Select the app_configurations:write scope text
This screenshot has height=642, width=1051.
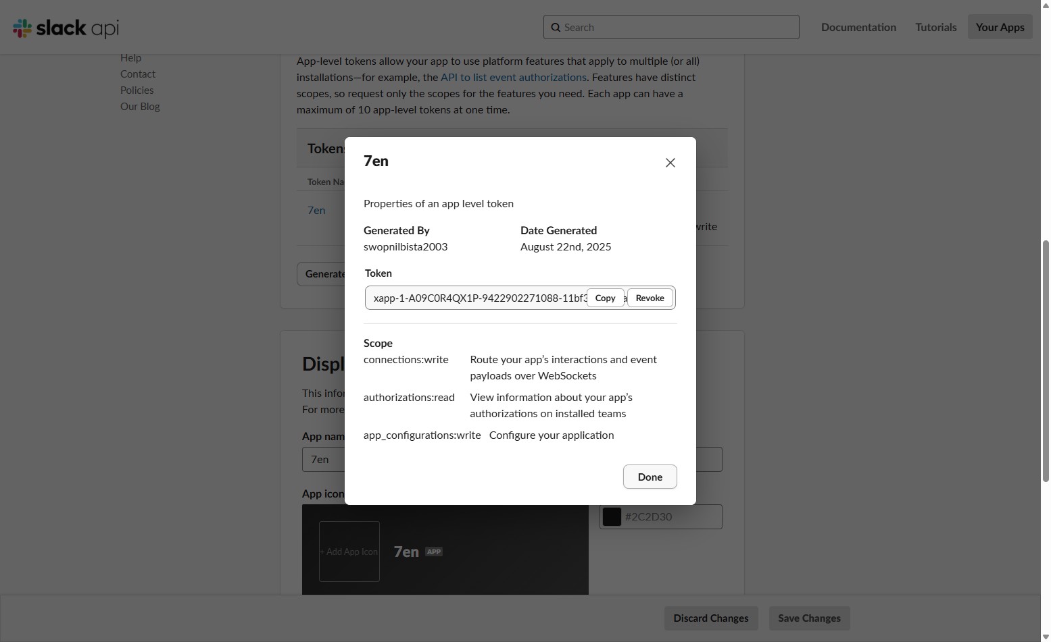click(422, 435)
